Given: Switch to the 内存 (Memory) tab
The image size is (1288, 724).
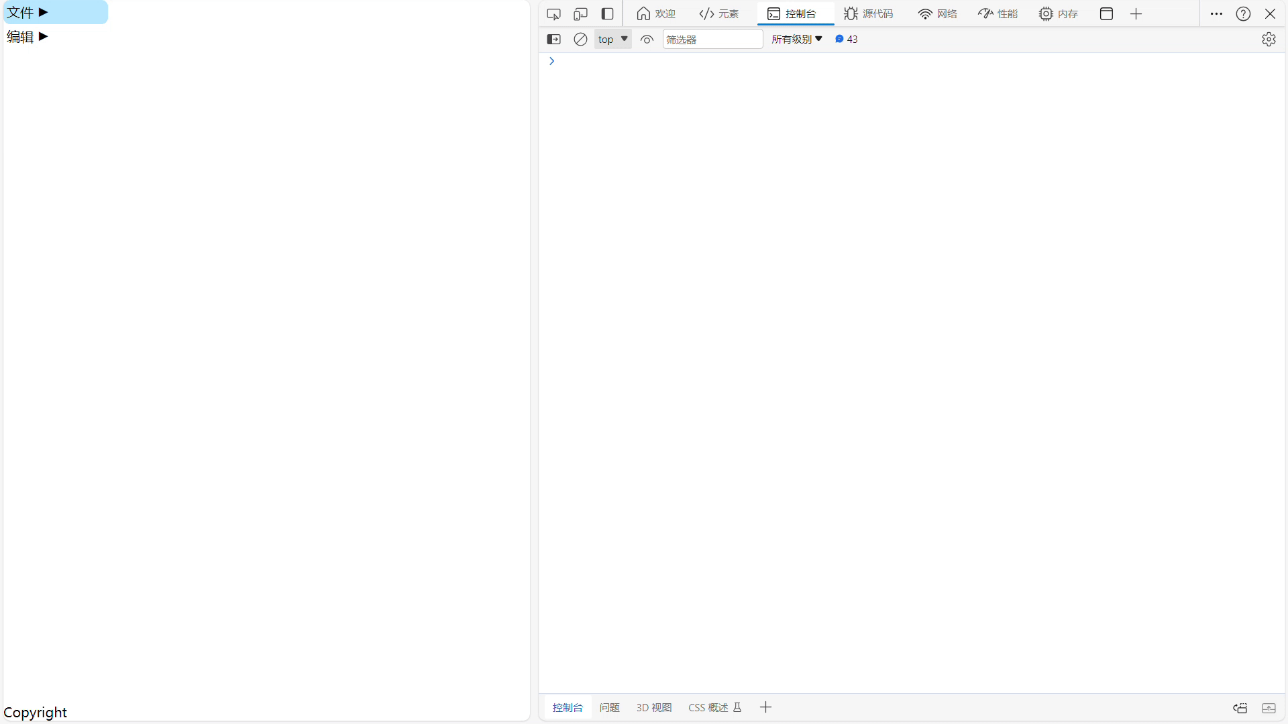Looking at the screenshot, I should click(x=1059, y=14).
